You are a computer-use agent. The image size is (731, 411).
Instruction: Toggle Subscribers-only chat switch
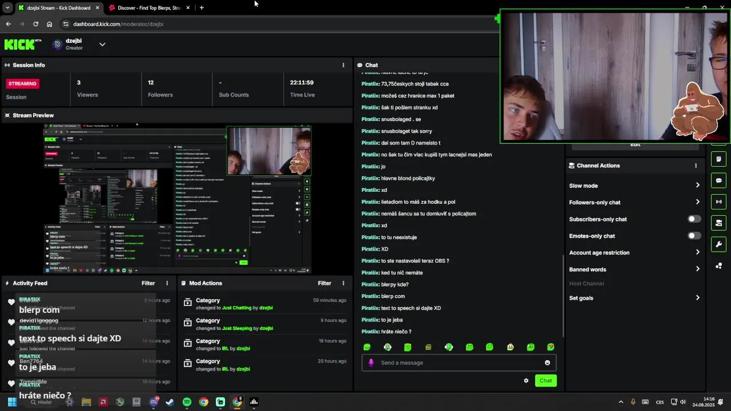[694, 219]
